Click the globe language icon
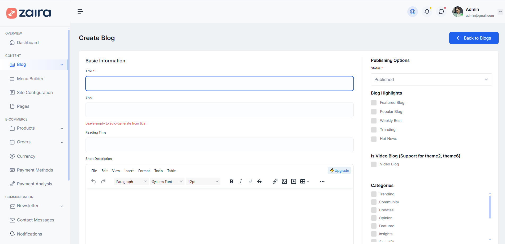 412,12
